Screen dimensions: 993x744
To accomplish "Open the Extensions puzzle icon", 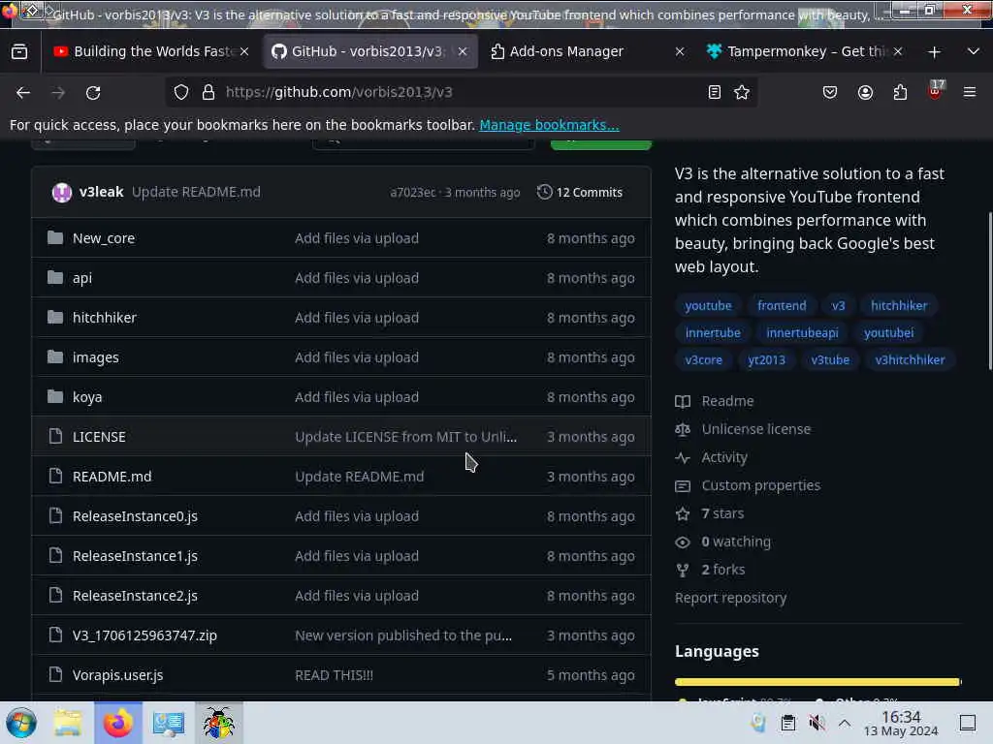I will tap(900, 92).
